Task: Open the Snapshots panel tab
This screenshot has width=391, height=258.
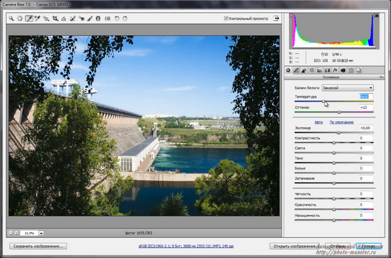Action: (x=358, y=70)
